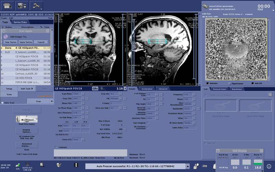Click the Ling text icon in bottom bar
275x172 pixels.
pyautogui.click(x=205, y=166)
